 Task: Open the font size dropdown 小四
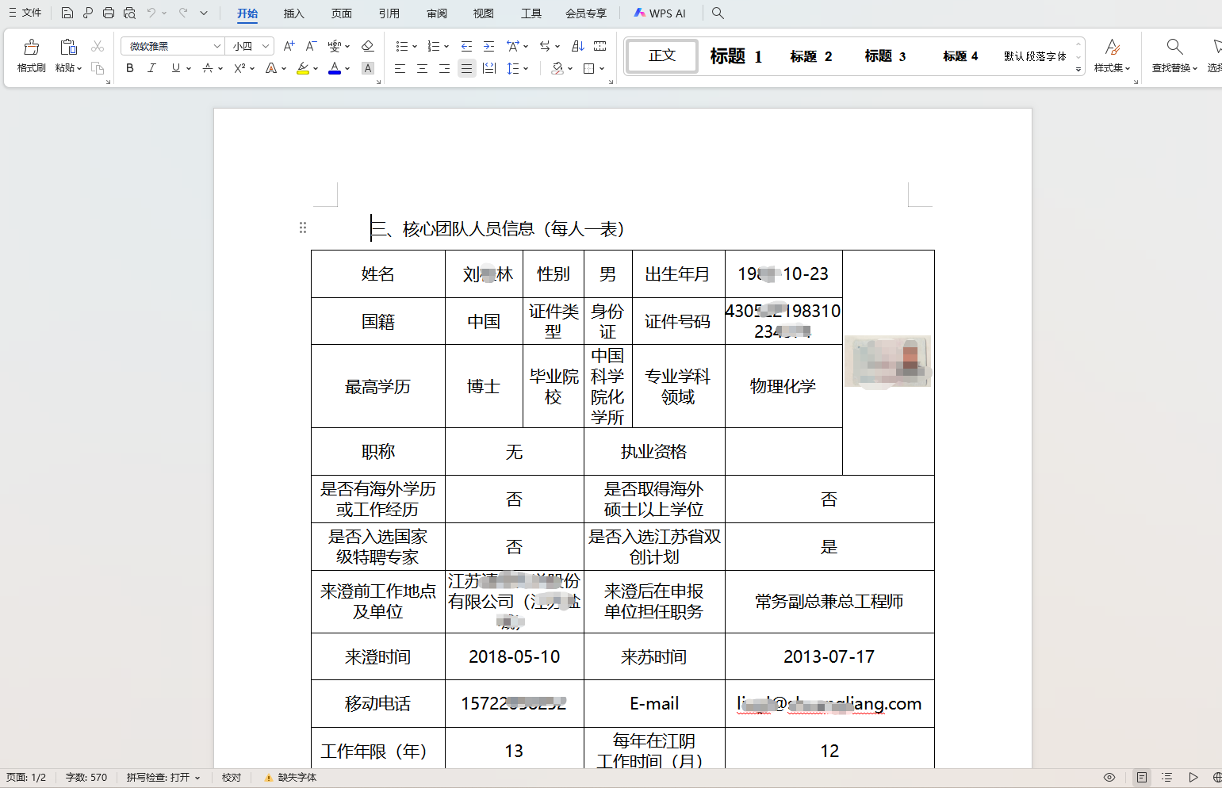point(266,46)
